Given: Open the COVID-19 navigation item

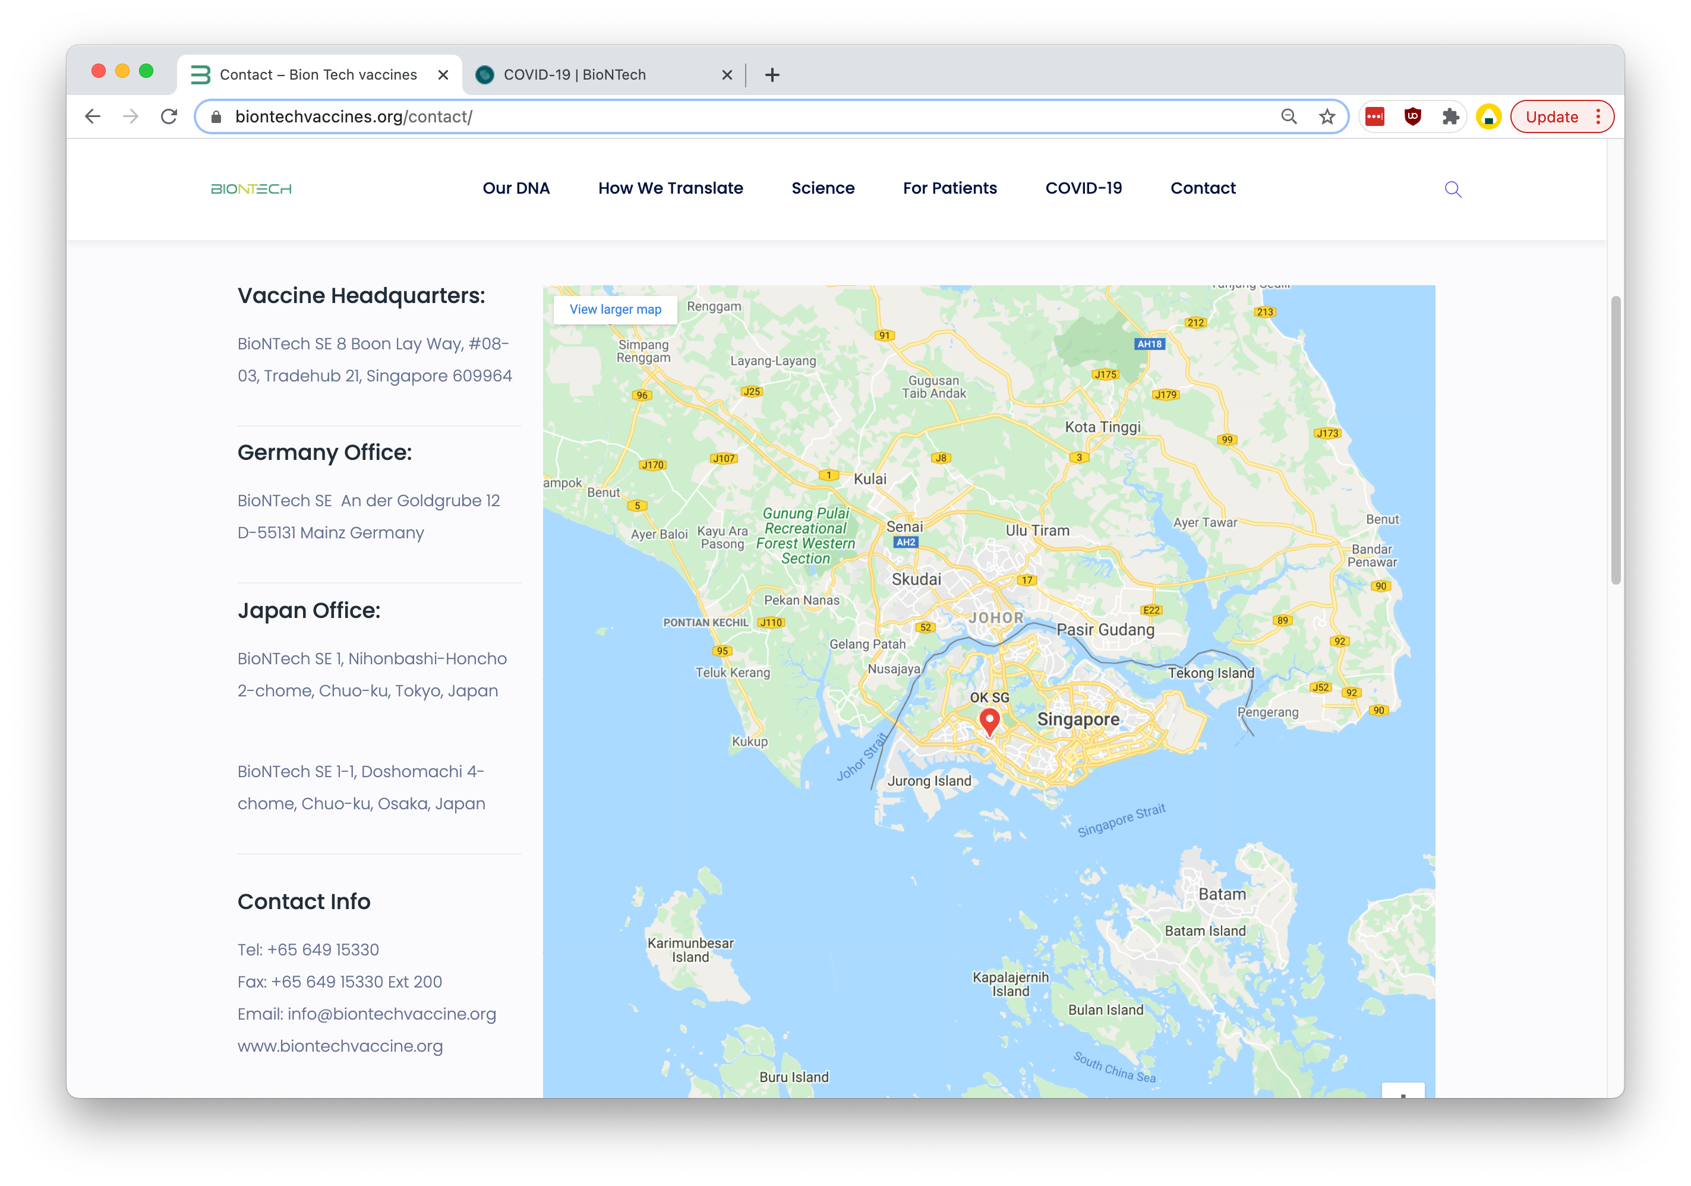Looking at the screenshot, I should pos(1083,188).
